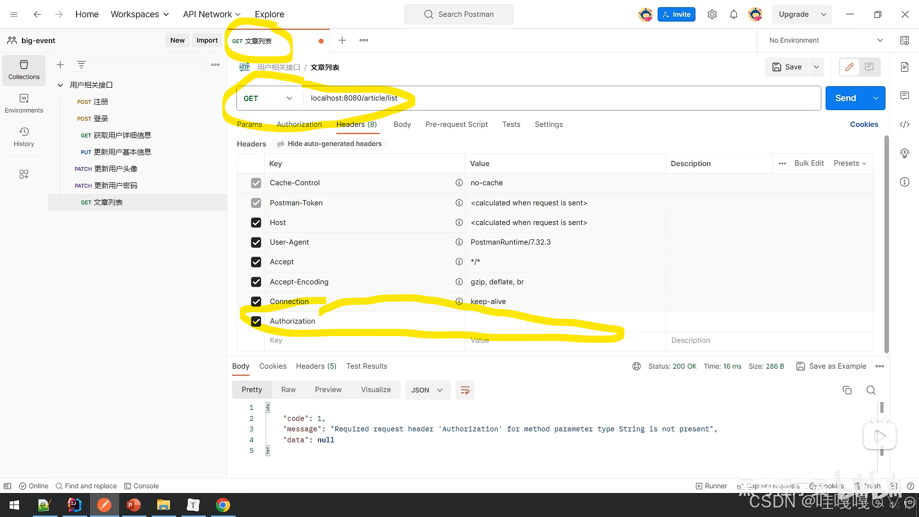Open the GET method dropdown
This screenshot has height=517, width=919.
click(269, 98)
